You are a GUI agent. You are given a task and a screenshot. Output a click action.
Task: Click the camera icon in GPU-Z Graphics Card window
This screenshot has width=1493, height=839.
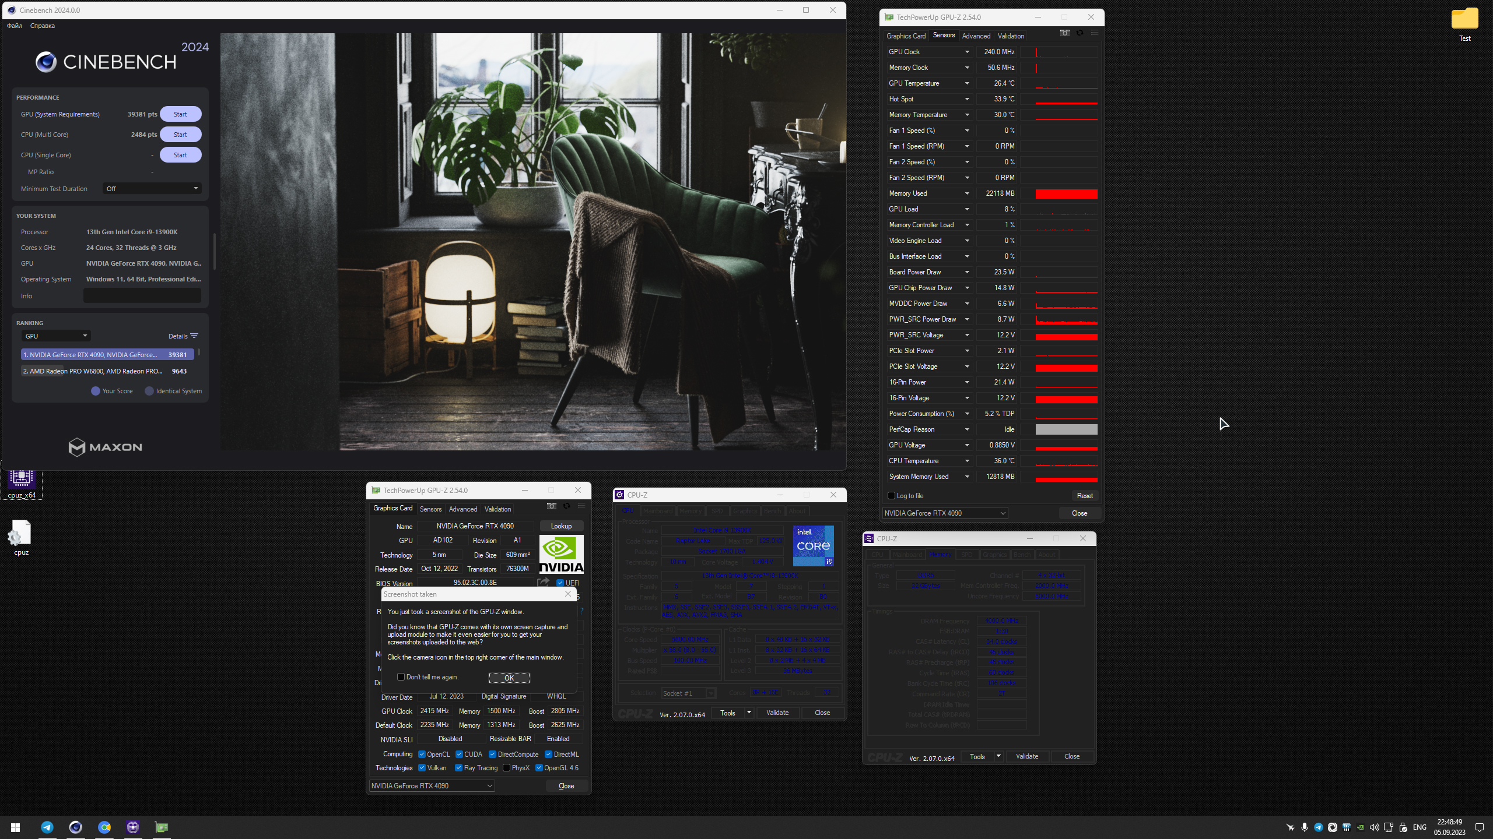click(x=551, y=506)
